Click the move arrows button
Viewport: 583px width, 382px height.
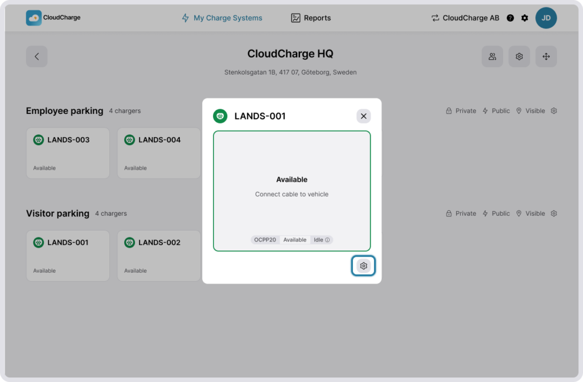pos(546,56)
